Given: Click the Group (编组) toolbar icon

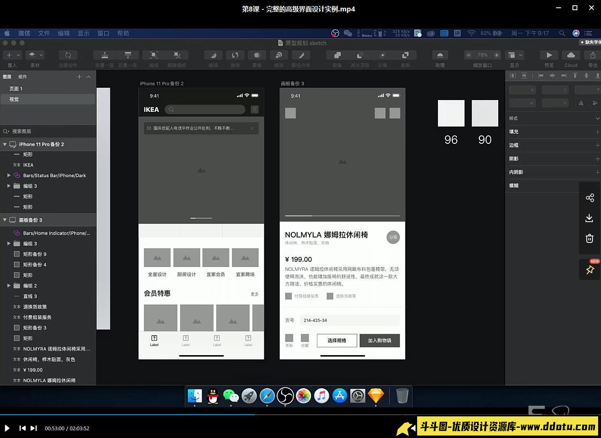Looking at the screenshot, I should [154, 55].
